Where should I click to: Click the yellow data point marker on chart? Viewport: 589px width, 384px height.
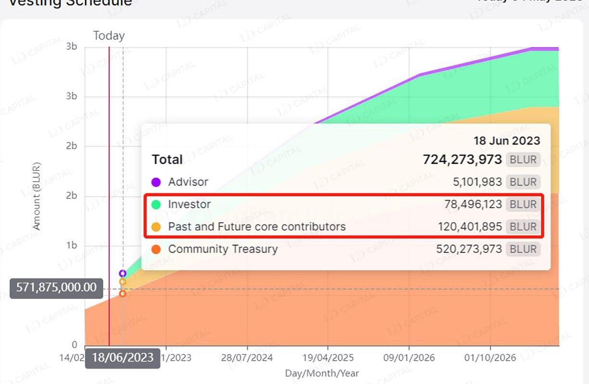point(123,282)
